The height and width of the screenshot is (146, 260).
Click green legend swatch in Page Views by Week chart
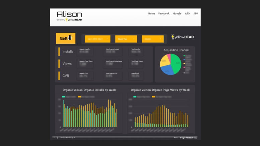pos(135,97)
